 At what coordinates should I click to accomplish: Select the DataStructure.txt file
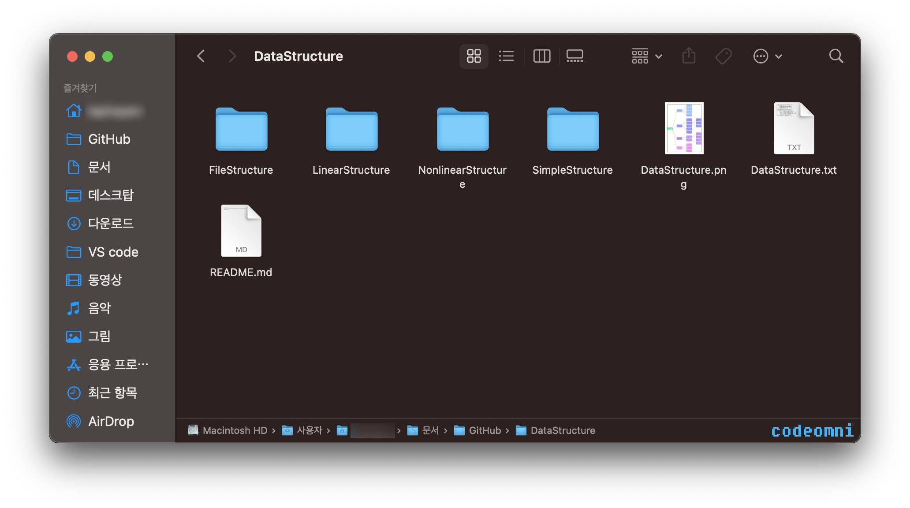(x=794, y=128)
